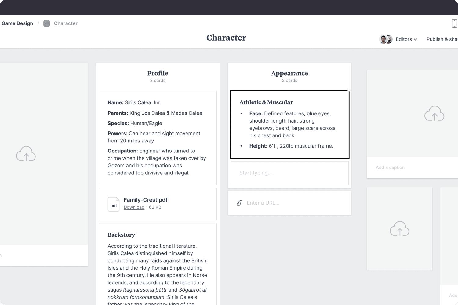Expand the Editors dropdown

click(406, 39)
